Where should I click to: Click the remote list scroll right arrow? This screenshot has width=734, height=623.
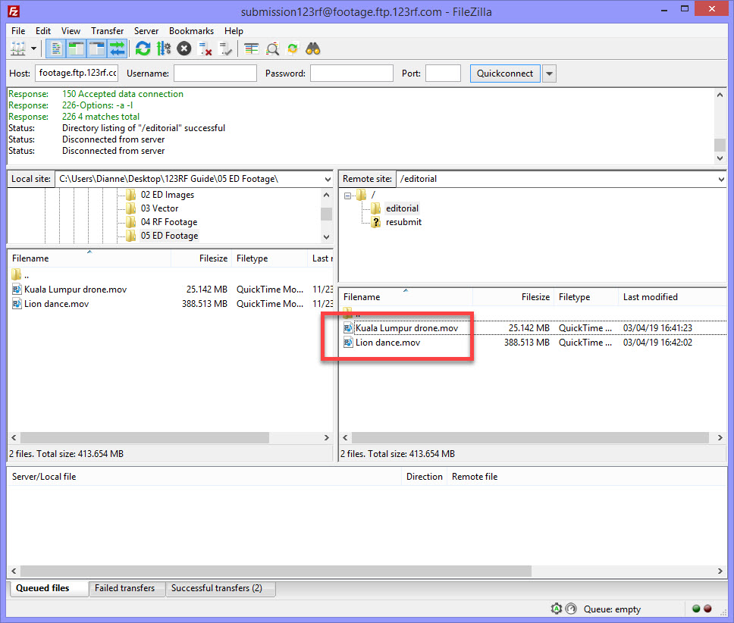click(720, 438)
